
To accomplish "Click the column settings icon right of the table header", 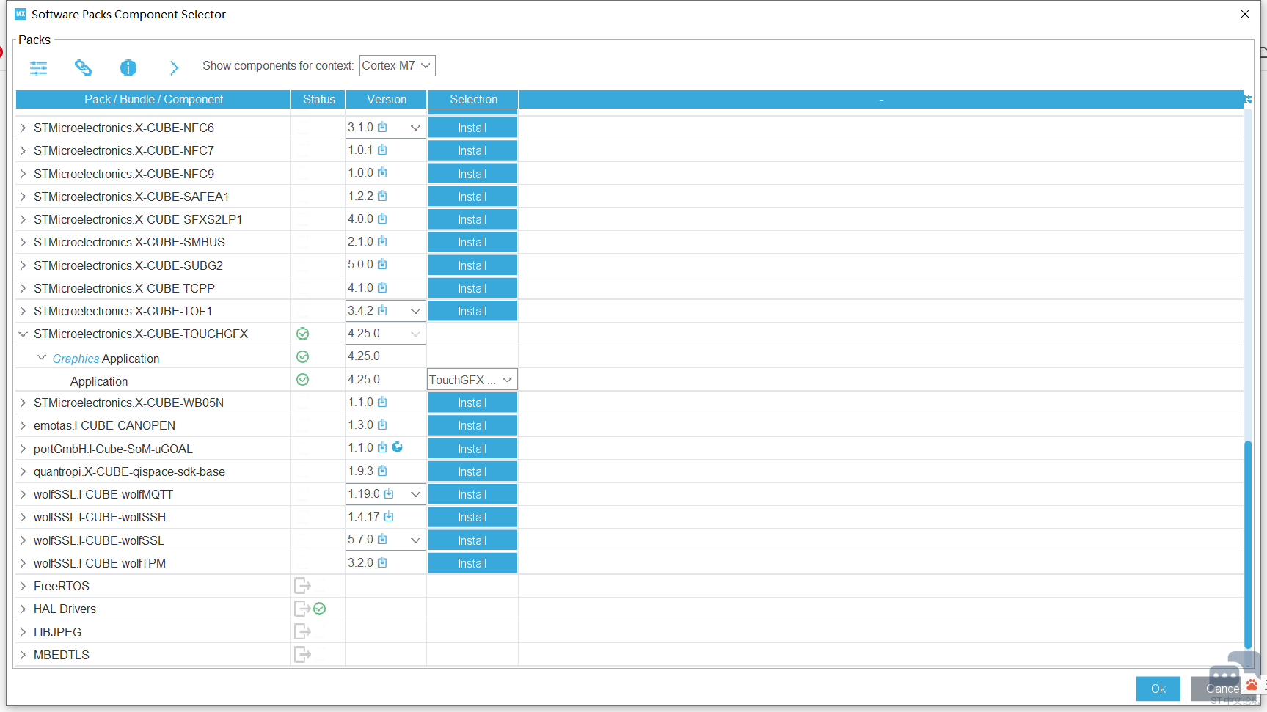I will point(1248,99).
